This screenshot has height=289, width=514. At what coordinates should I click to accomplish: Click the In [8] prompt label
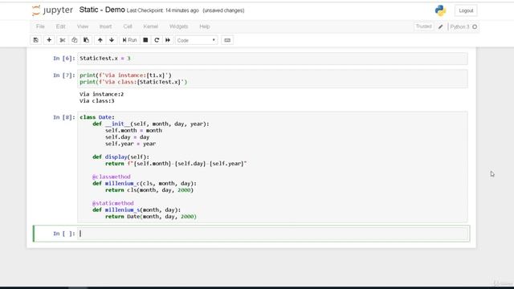[64, 117]
